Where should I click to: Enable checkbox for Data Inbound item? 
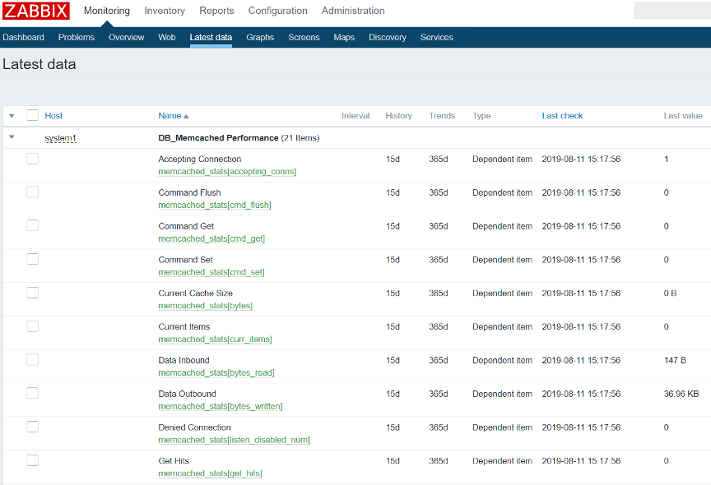click(x=33, y=359)
